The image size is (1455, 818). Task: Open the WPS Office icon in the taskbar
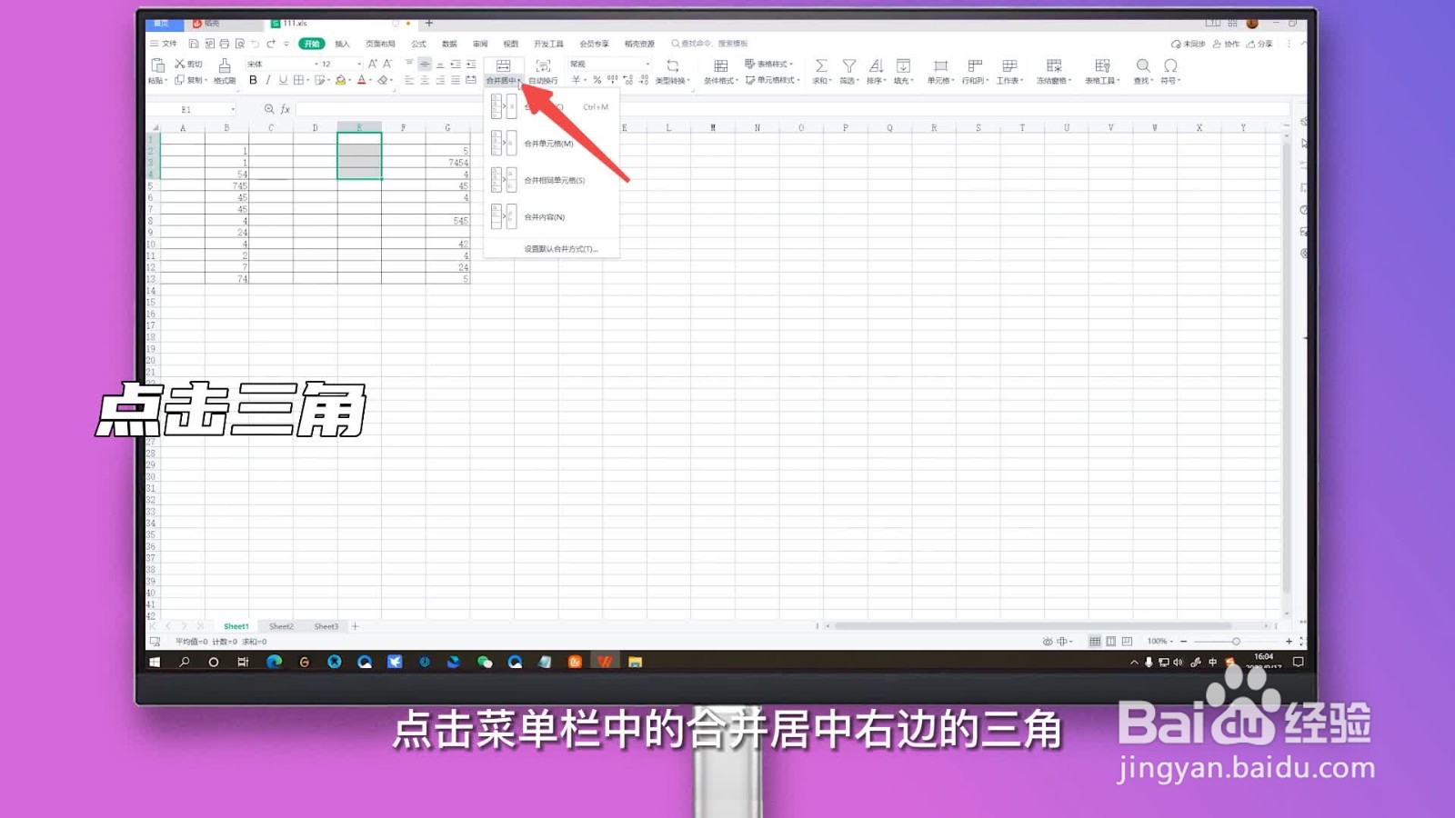coord(602,661)
